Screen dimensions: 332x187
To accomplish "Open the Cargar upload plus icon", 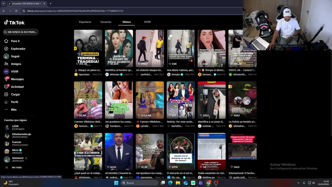I will click(x=6, y=94).
